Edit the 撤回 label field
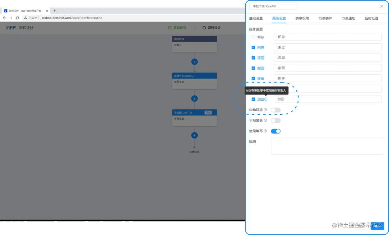This screenshot has height=235, width=389. tap(328, 68)
